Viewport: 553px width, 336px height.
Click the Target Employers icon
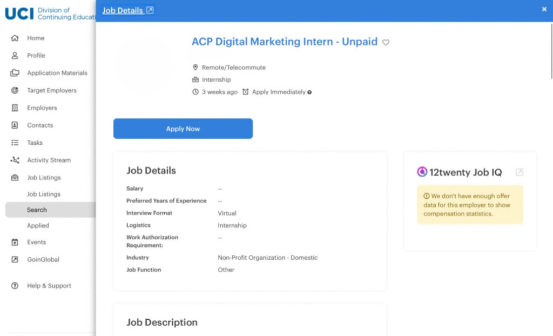point(15,90)
